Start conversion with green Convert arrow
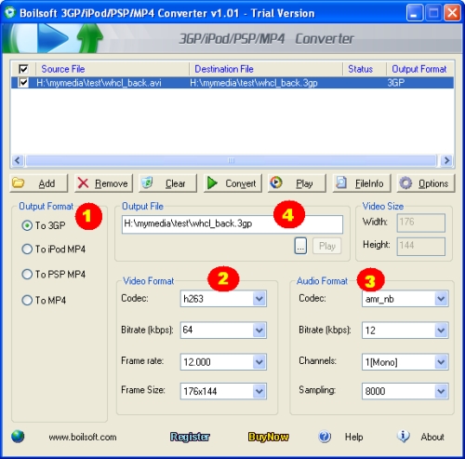The width and height of the screenshot is (465, 459). (x=212, y=183)
